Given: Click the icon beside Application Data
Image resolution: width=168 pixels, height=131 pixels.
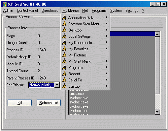Looking at the screenshot, I should 64,18.
